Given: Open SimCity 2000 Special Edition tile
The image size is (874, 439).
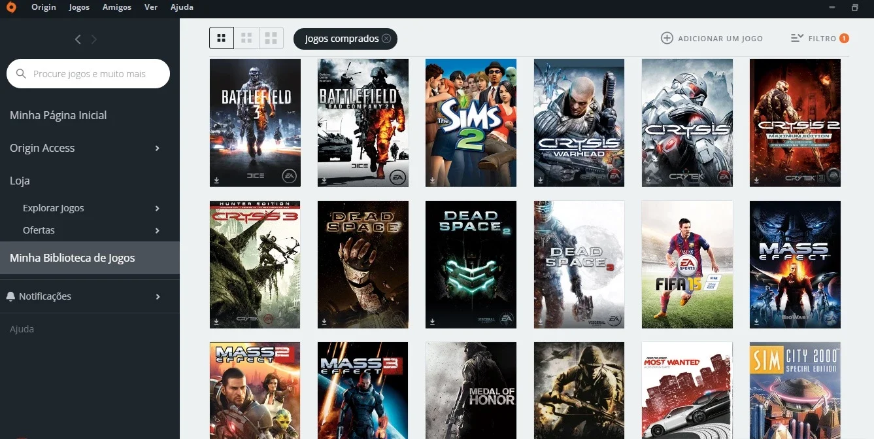Looking at the screenshot, I should [x=795, y=391].
